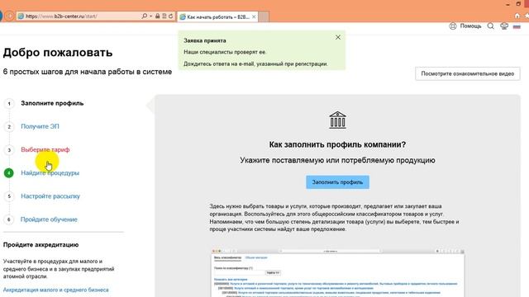This screenshot has height=297, width=529.
Task: Open a new browser tab
Action: 264,16
